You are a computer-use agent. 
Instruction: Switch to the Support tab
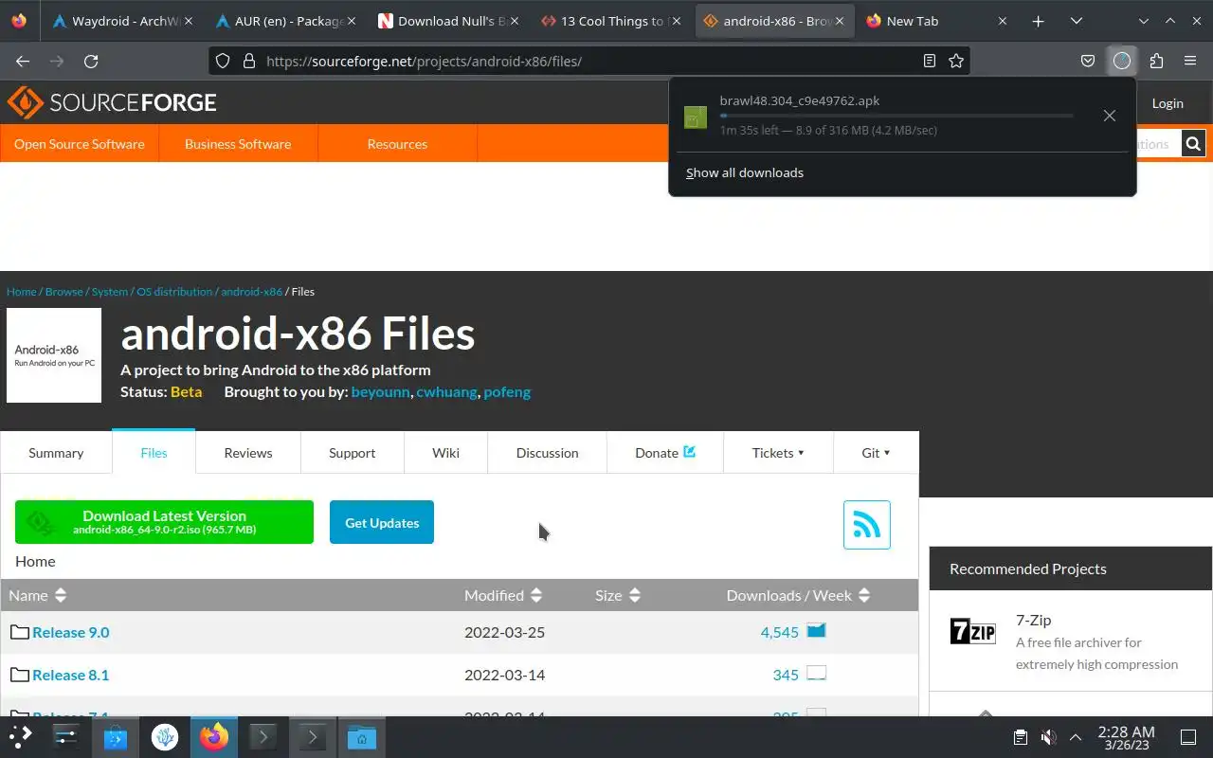click(x=353, y=453)
